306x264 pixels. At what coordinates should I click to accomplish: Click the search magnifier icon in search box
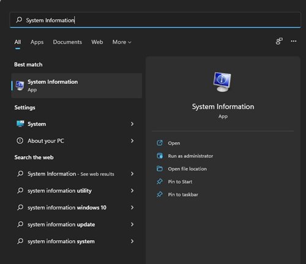[19, 20]
